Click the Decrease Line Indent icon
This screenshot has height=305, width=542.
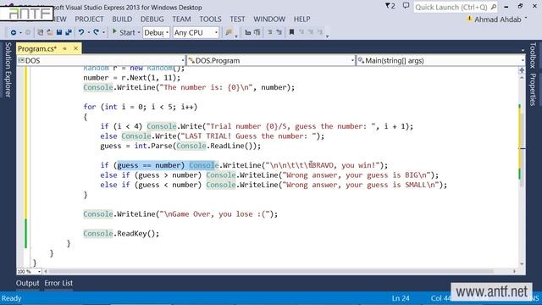coord(247,32)
